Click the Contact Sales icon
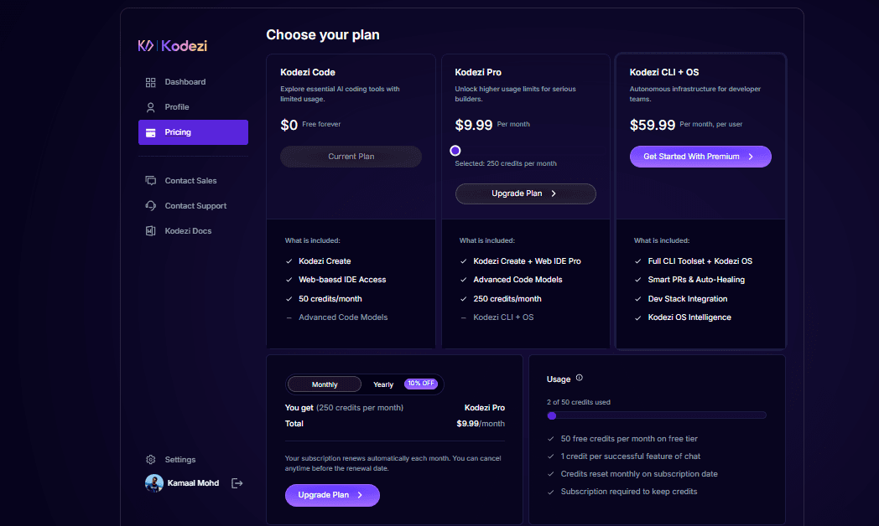The width and height of the screenshot is (879, 526). pos(153,180)
